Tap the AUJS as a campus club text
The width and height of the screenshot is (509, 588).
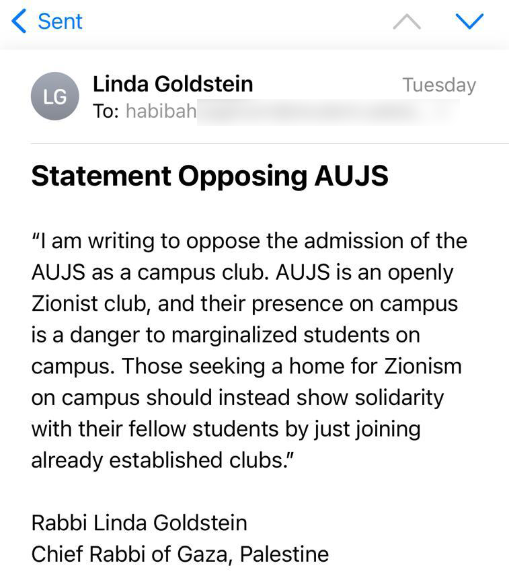pyautogui.click(x=150, y=272)
